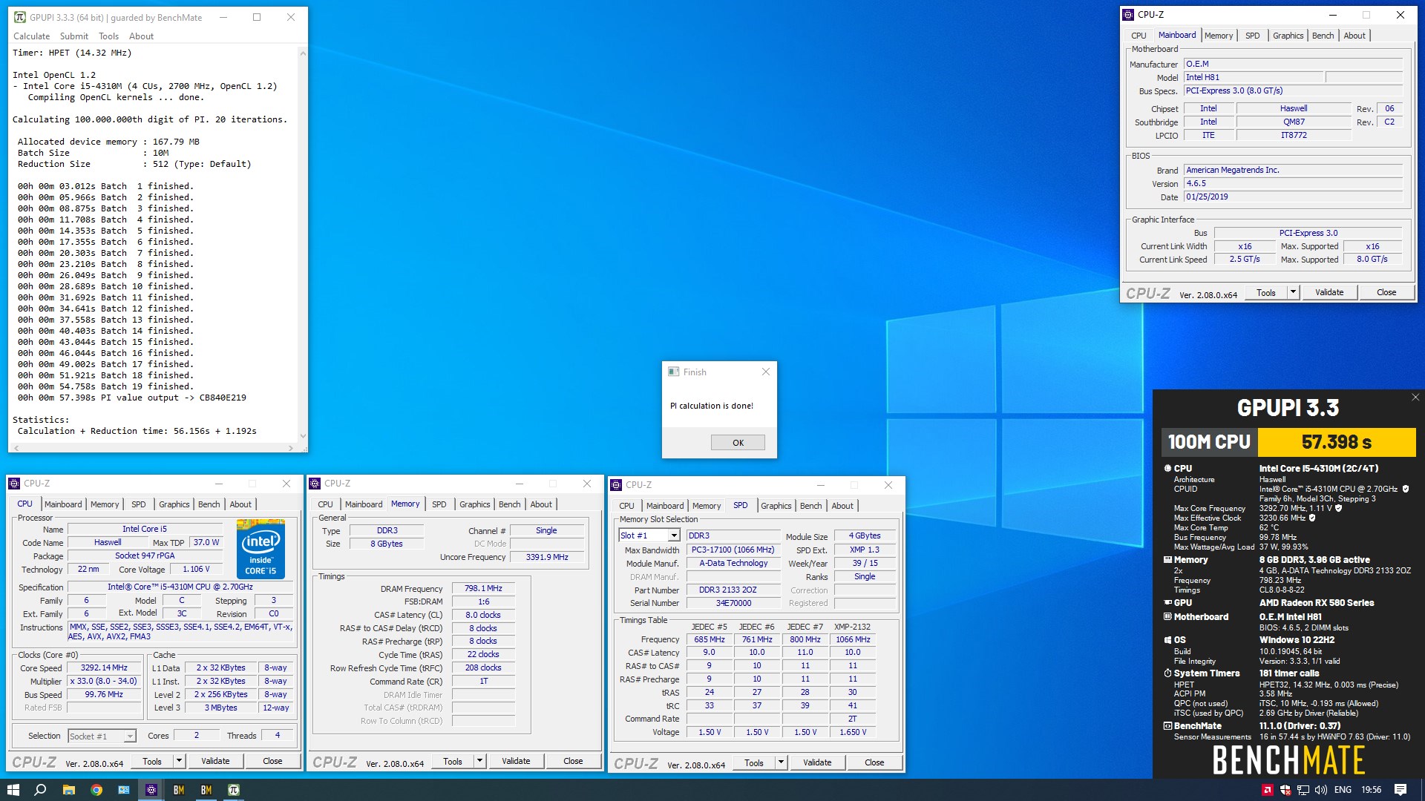Click Validate in Mainboard CPU-Z window

1329,292
